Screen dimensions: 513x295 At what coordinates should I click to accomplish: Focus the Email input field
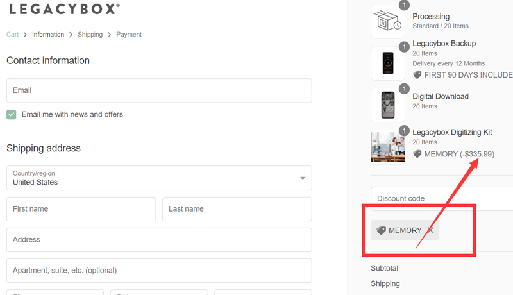pyautogui.click(x=159, y=90)
